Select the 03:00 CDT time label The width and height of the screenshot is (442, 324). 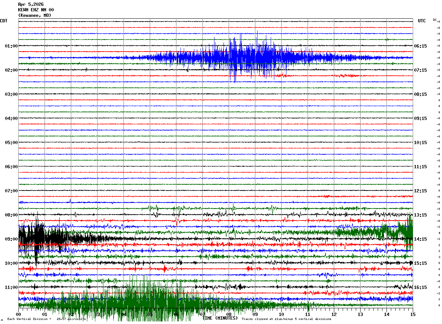coord(11,94)
